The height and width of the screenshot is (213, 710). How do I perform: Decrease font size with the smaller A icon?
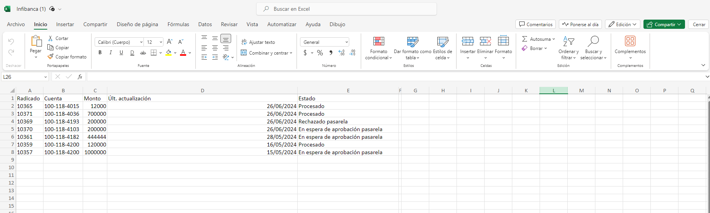point(181,42)
